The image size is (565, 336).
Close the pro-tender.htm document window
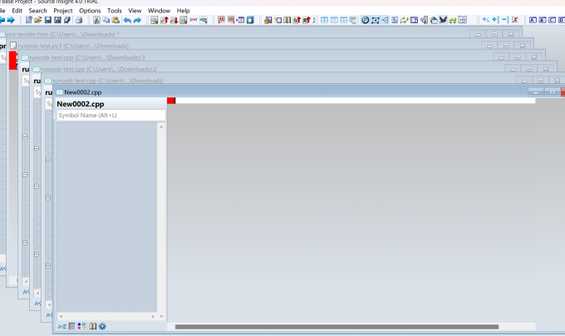click(x=511, y=34)
